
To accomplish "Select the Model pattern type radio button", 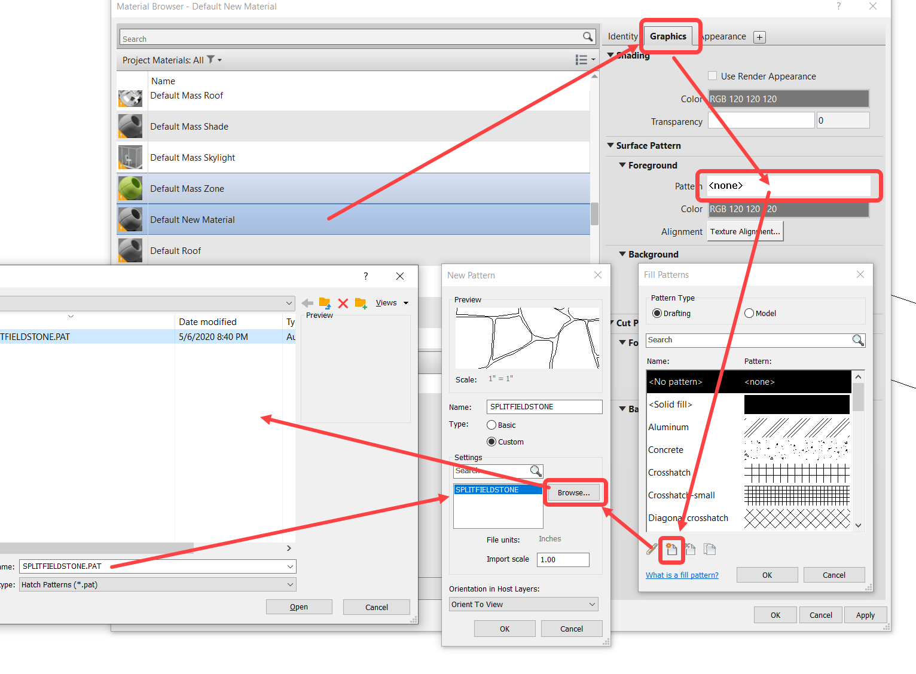I will pos(749,313).
